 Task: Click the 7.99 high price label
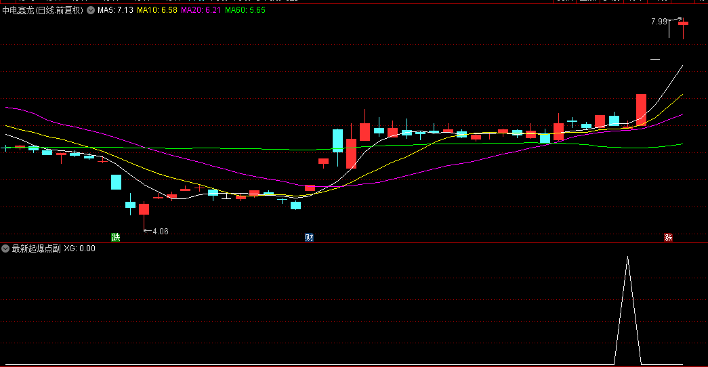(x=659, y=21)
